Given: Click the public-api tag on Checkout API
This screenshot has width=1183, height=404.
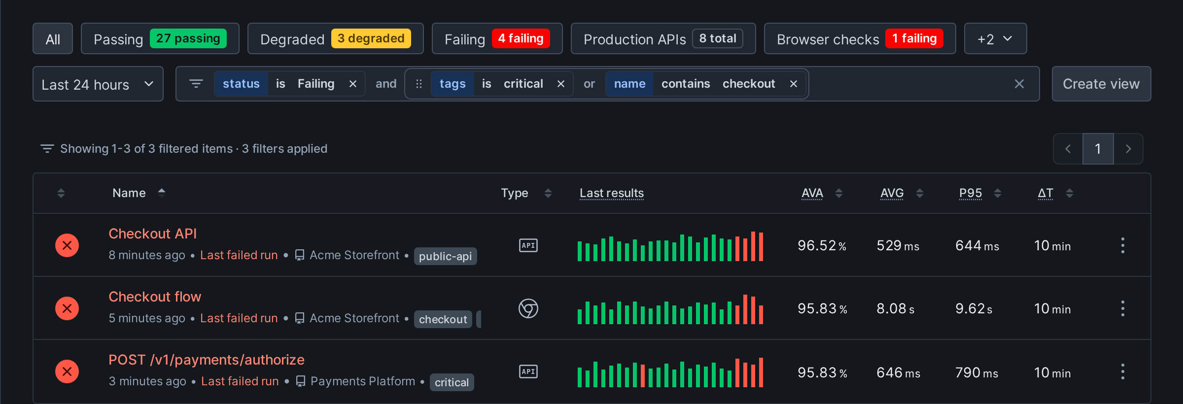Looking at the screenshot, I should click(445, 256).
